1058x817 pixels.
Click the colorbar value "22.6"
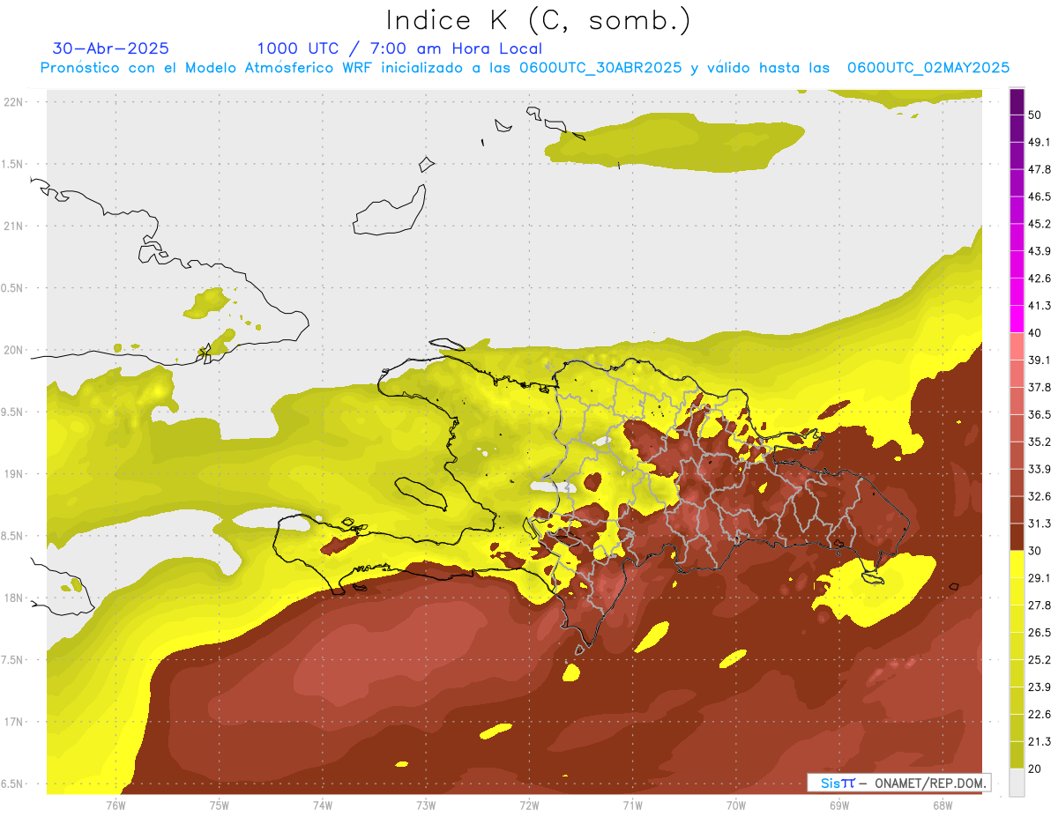click(1040, 715)
